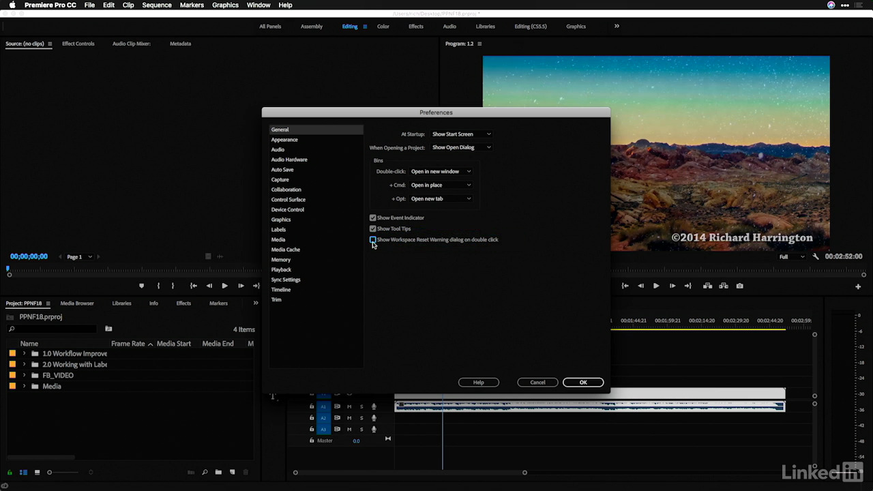Export a frame with the camera icon
This screenshot has height=491, width=873.
coord(739,286)
